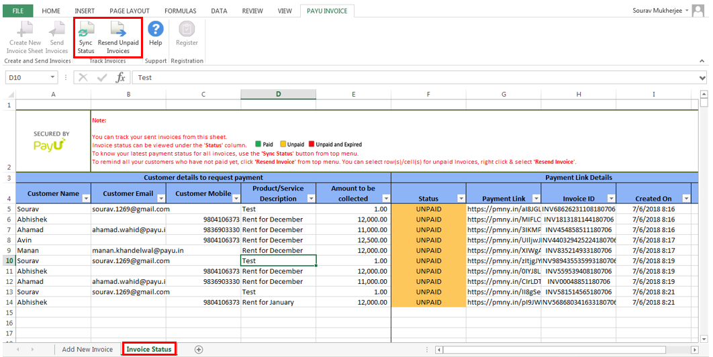This screenshot has width=713, height=357.
Task: Click payment link https://pmny.in/II8gSe
Action: [x=504, y=292]
